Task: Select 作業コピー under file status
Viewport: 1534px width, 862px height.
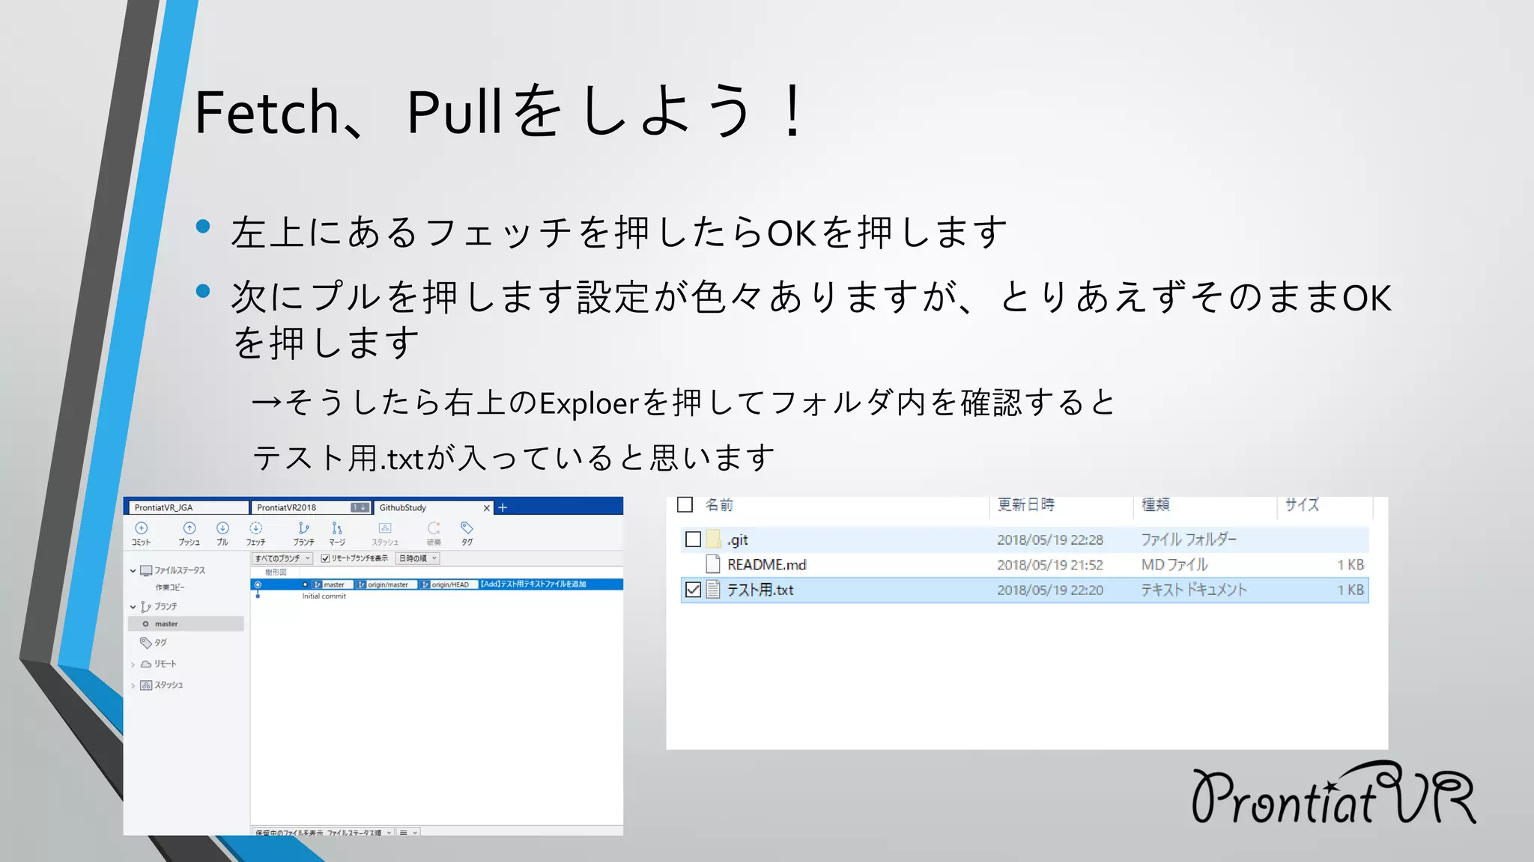Action: point(170,587)
